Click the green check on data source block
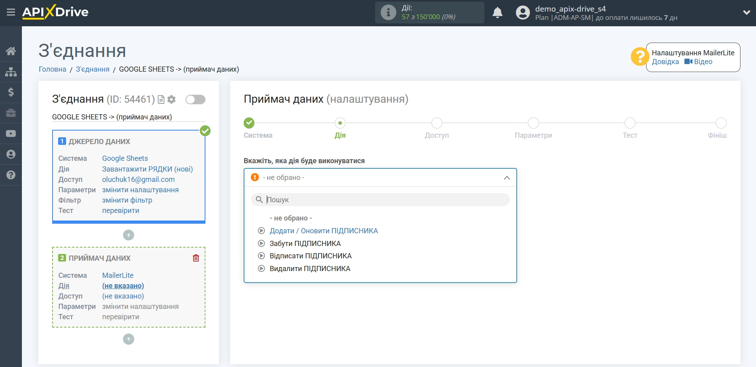Screen dimensions: 756x367 click(x=205, y=131)
